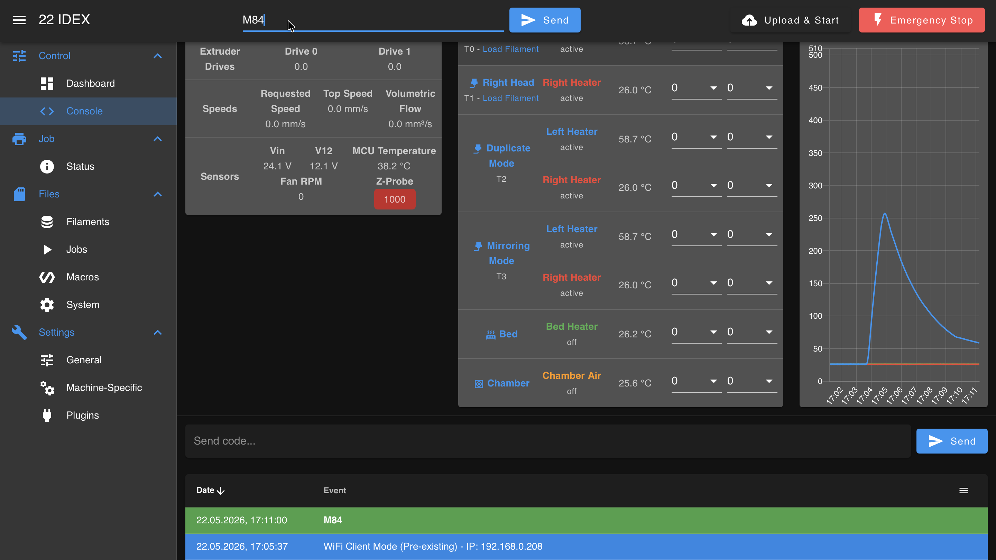996x560 pixels.
Task: Open the Console page
Action: (x=89, y=111)
